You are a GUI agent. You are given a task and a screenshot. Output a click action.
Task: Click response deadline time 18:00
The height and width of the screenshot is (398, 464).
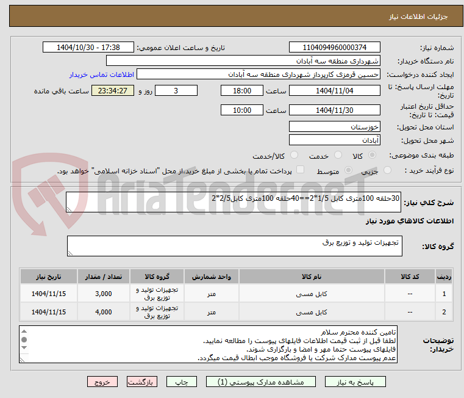[242, 90]
